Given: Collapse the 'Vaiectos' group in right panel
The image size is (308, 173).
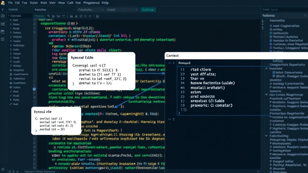Looking at the screenshot, I should (266, 68).
